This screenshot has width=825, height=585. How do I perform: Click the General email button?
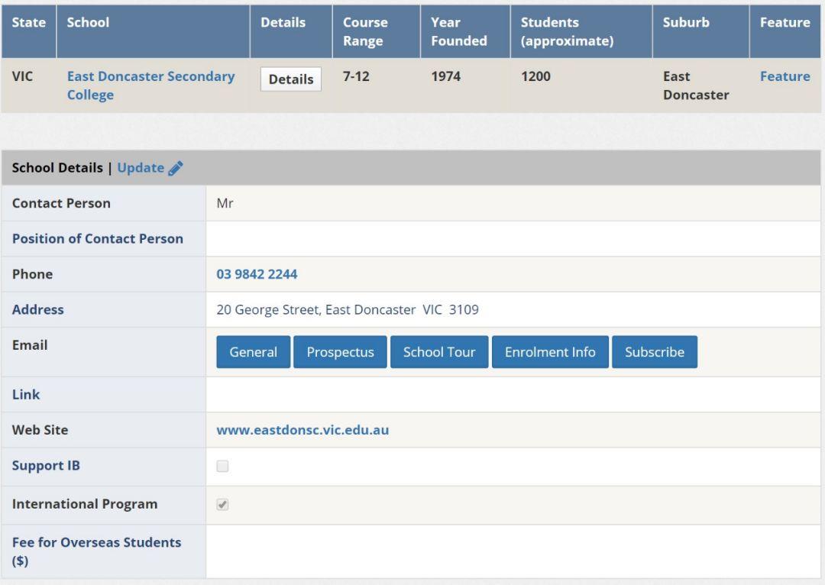click(253, 352)
